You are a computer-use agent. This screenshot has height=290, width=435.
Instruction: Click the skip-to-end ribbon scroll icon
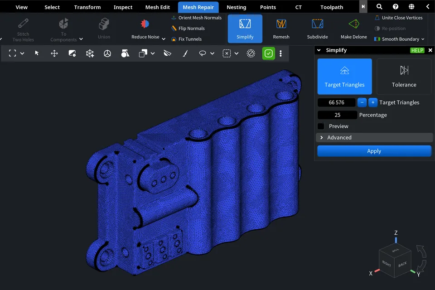pos(363,7)
